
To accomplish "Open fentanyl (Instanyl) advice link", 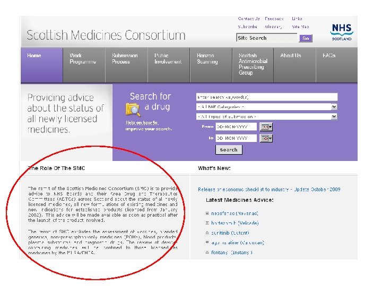I will tap(232, 253).
